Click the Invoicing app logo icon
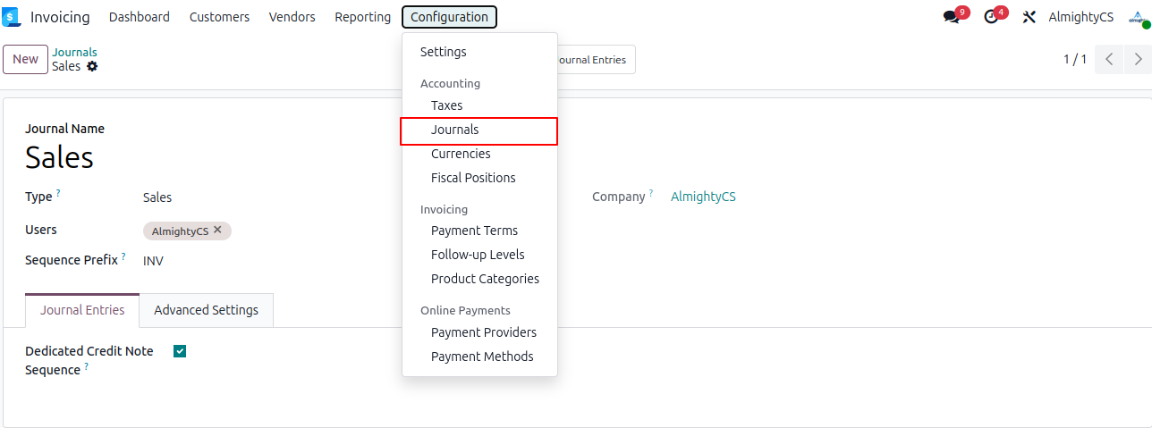This screenshot has height=428, width=1152. click(x=11, y=17)
